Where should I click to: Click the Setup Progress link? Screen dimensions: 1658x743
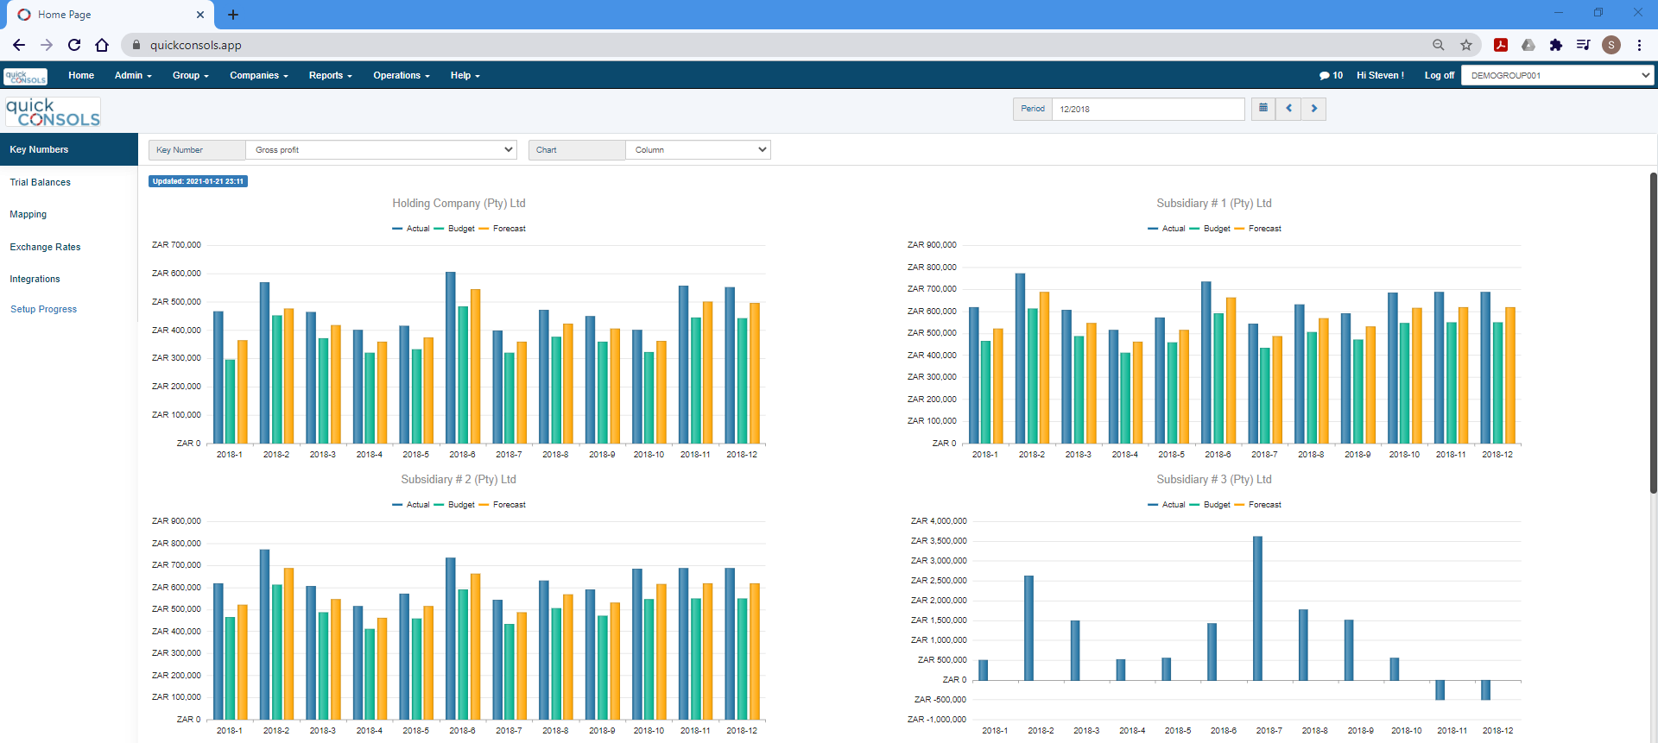click(43, 309)
